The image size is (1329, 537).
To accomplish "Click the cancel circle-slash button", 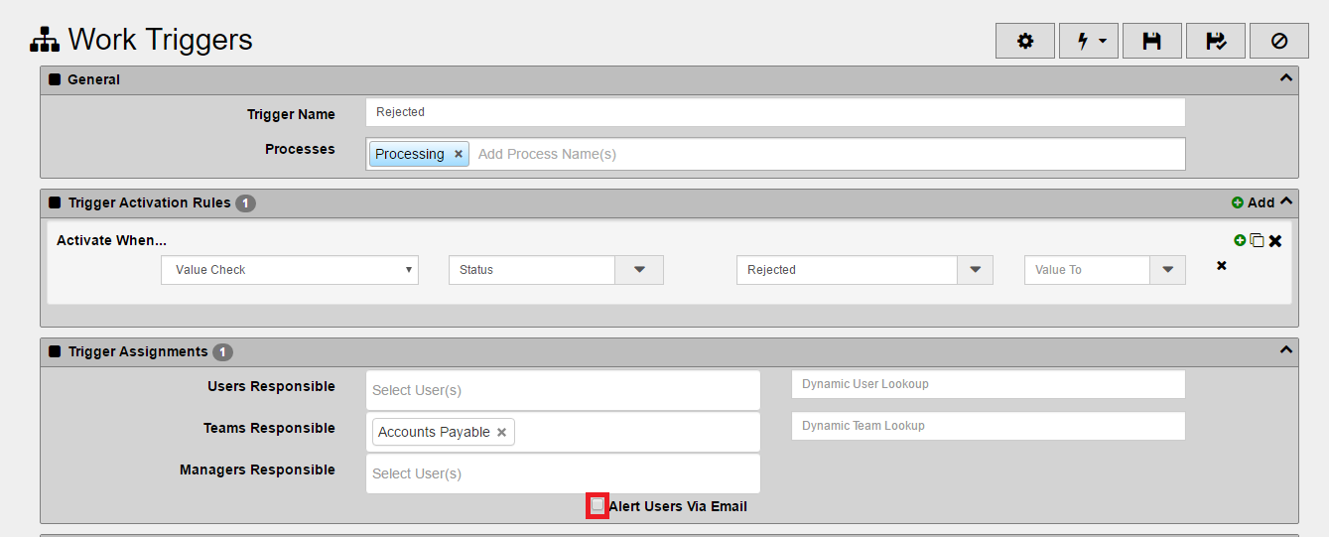I will 1279,41.
